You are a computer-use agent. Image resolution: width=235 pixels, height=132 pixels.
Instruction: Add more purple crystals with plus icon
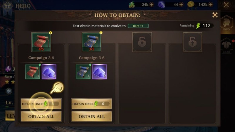click(x=181, y=5)
